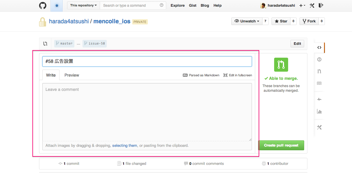Open the Unwatch dropdown

tap(246, 21)
